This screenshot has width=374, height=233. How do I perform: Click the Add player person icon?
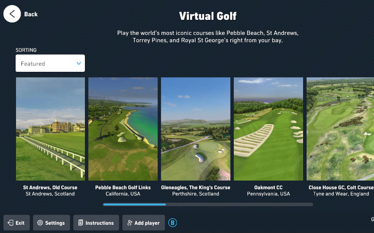pos(130,223)
